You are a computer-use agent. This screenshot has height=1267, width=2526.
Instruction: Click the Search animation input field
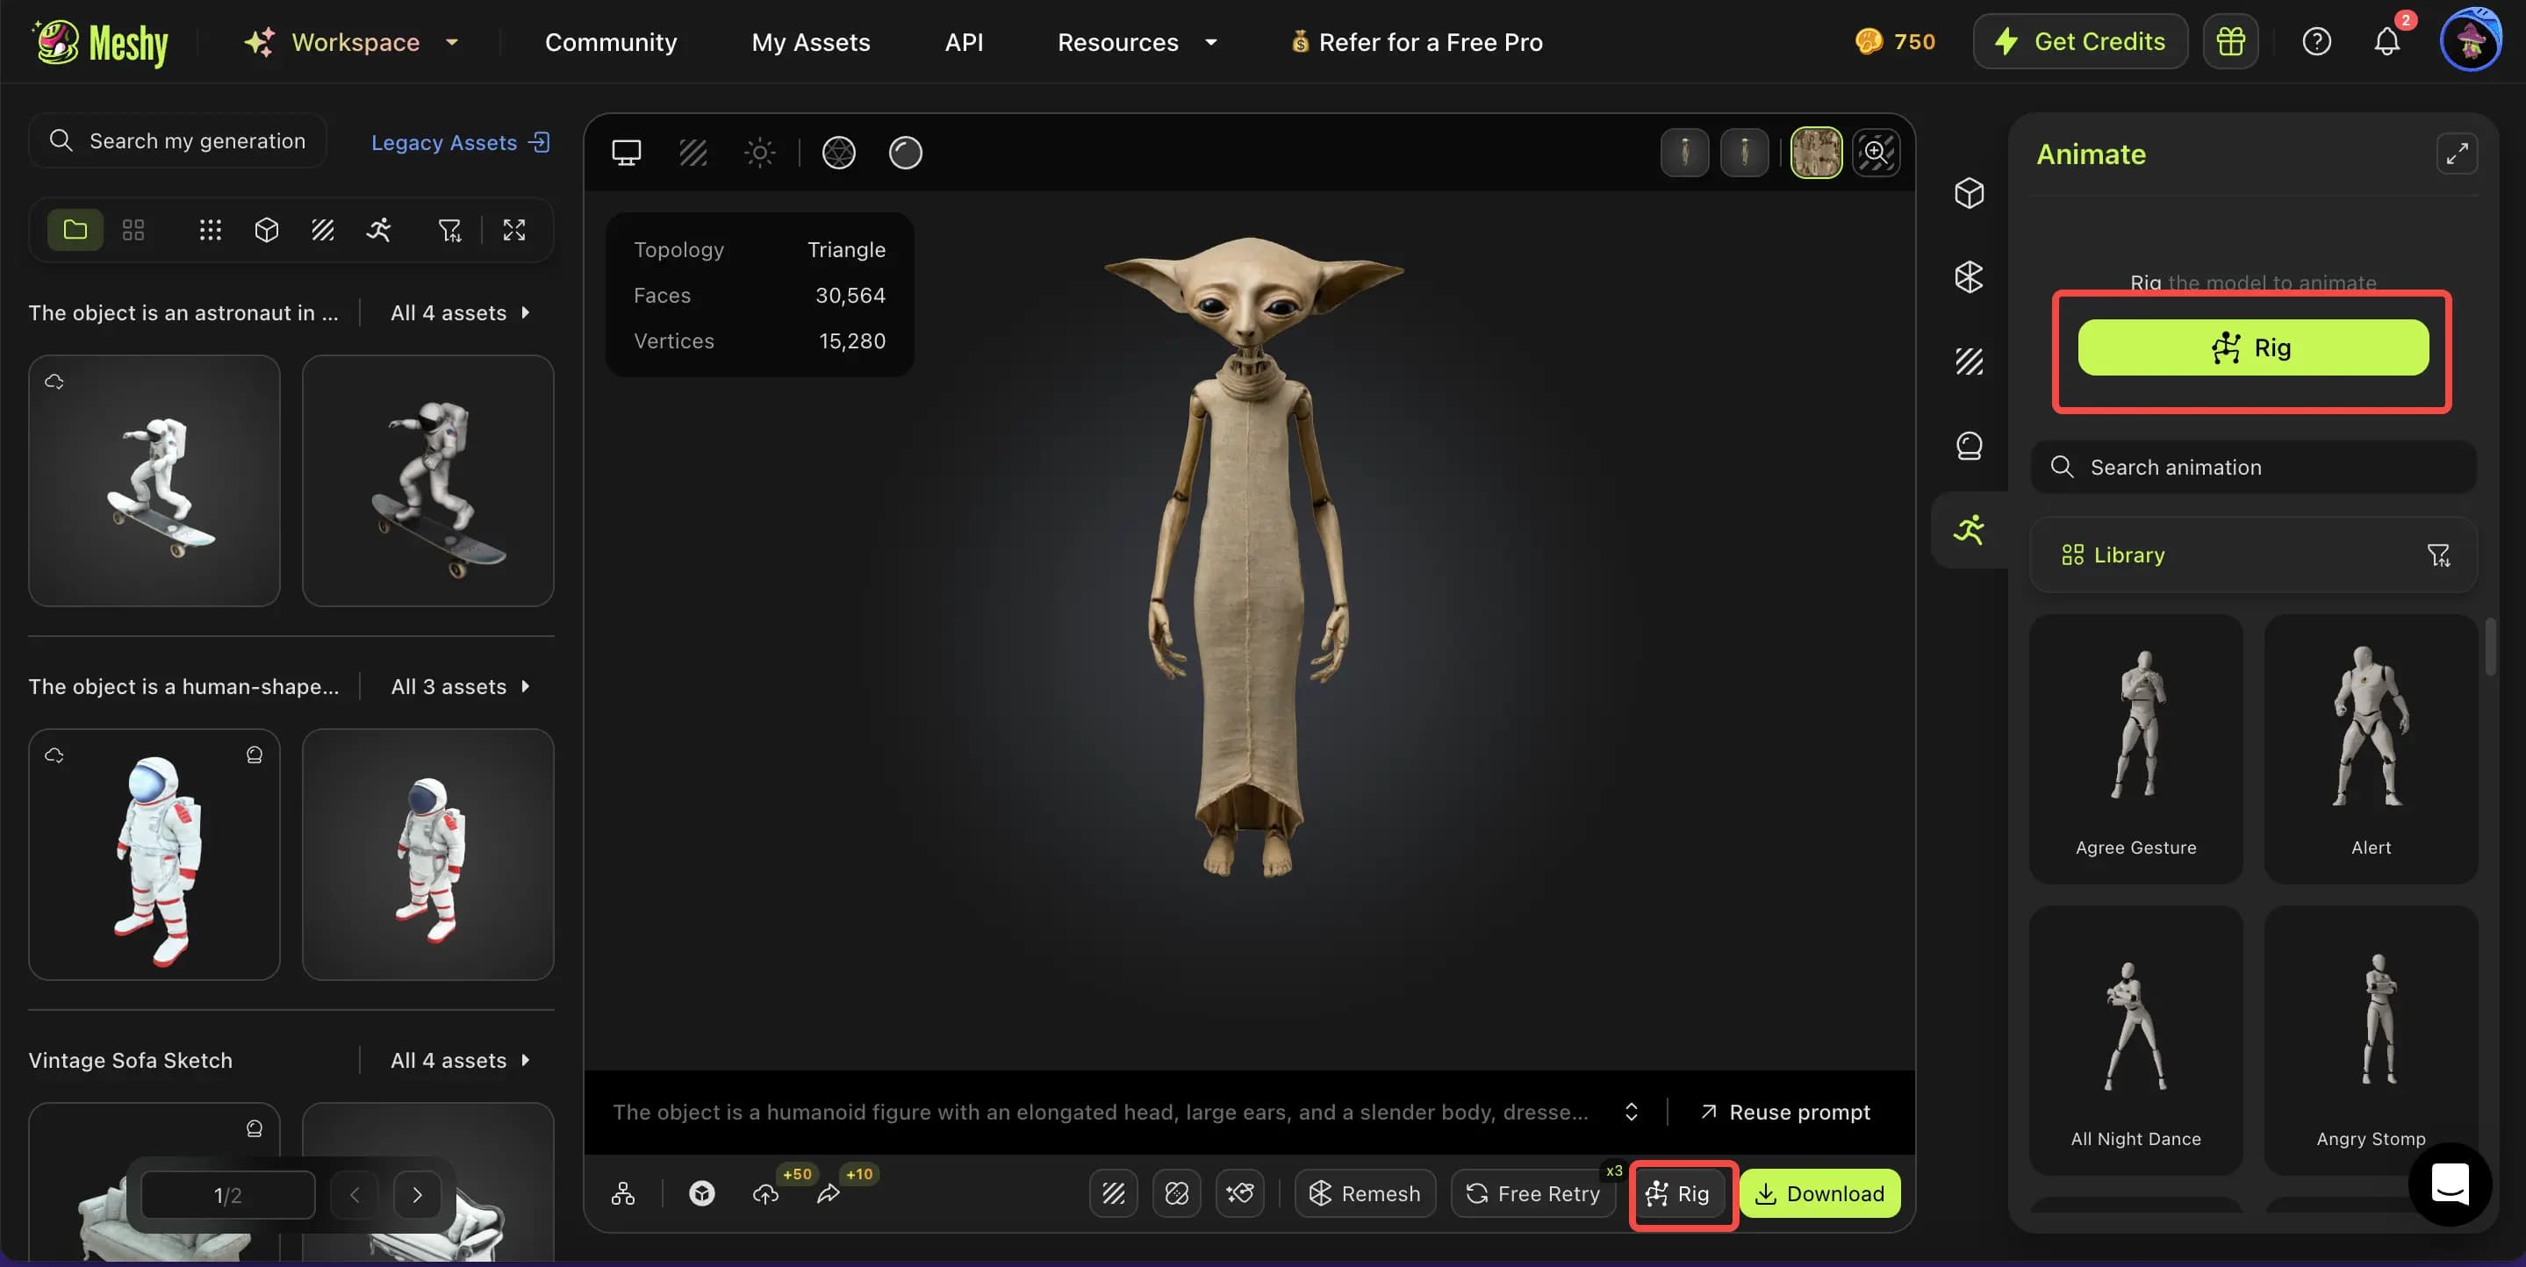(x=2250, y=467)
